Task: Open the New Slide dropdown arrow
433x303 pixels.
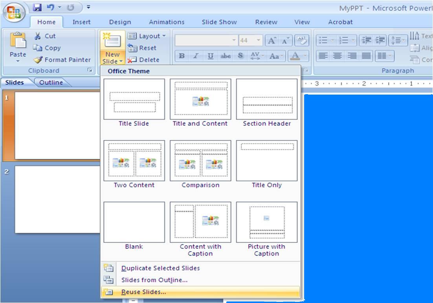Action: tap(121, 61)
